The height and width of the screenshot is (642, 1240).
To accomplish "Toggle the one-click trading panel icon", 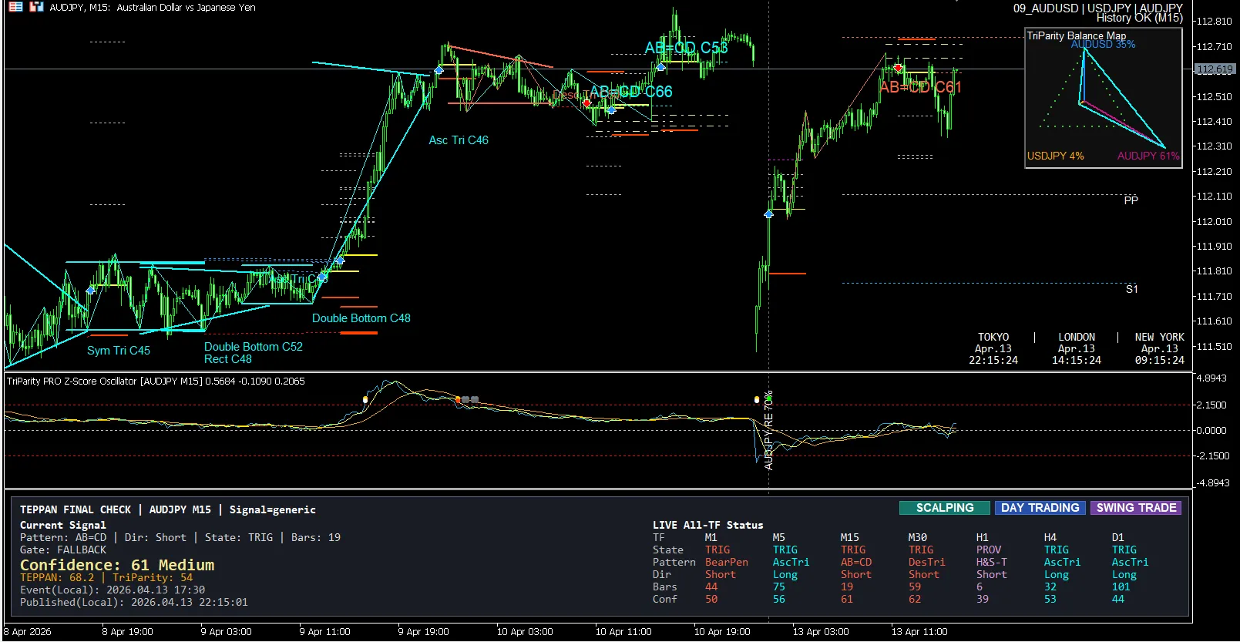I will tap(36, 7).
